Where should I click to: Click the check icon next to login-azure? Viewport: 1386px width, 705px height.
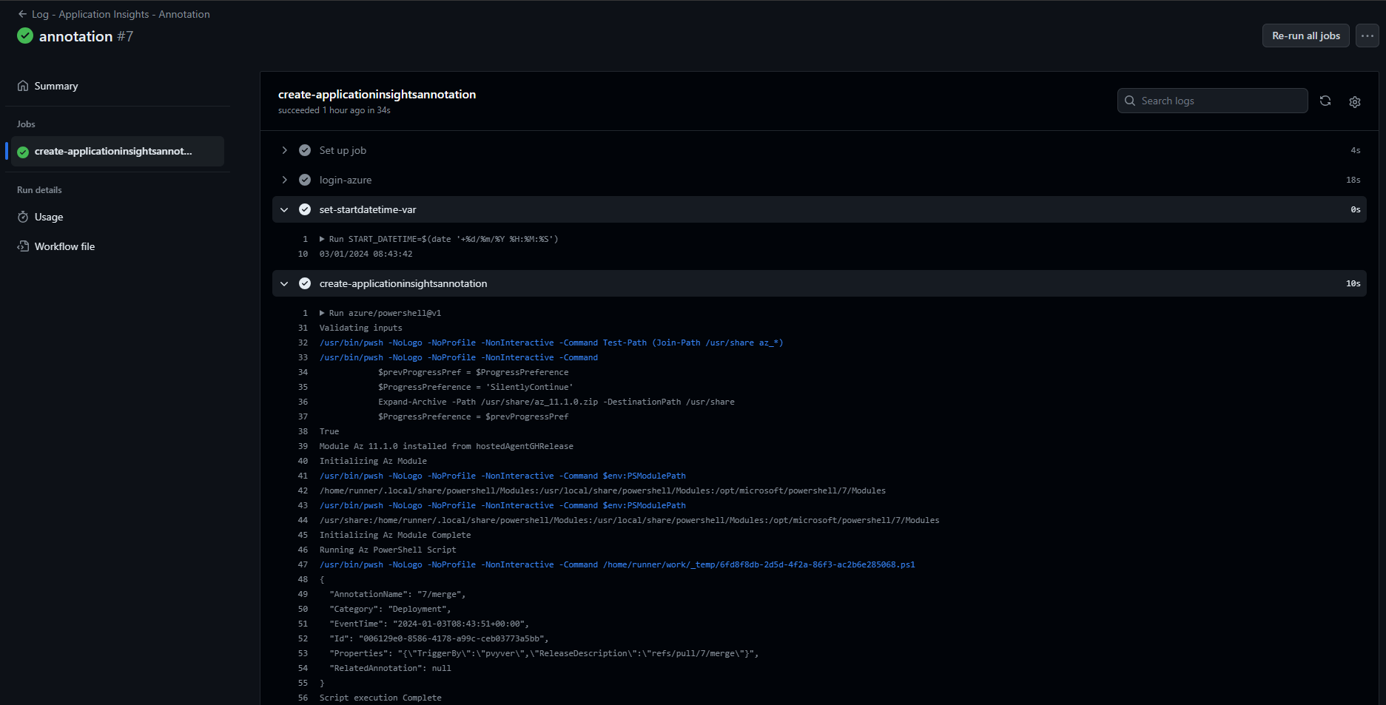(x=305, y=180)
